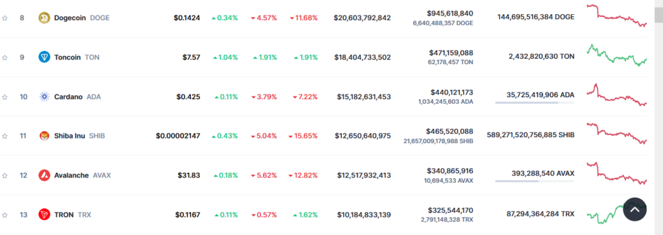663x235 pixels.
Task: Open the Cardano ADA coin page
Action: (x=77, y=97)
